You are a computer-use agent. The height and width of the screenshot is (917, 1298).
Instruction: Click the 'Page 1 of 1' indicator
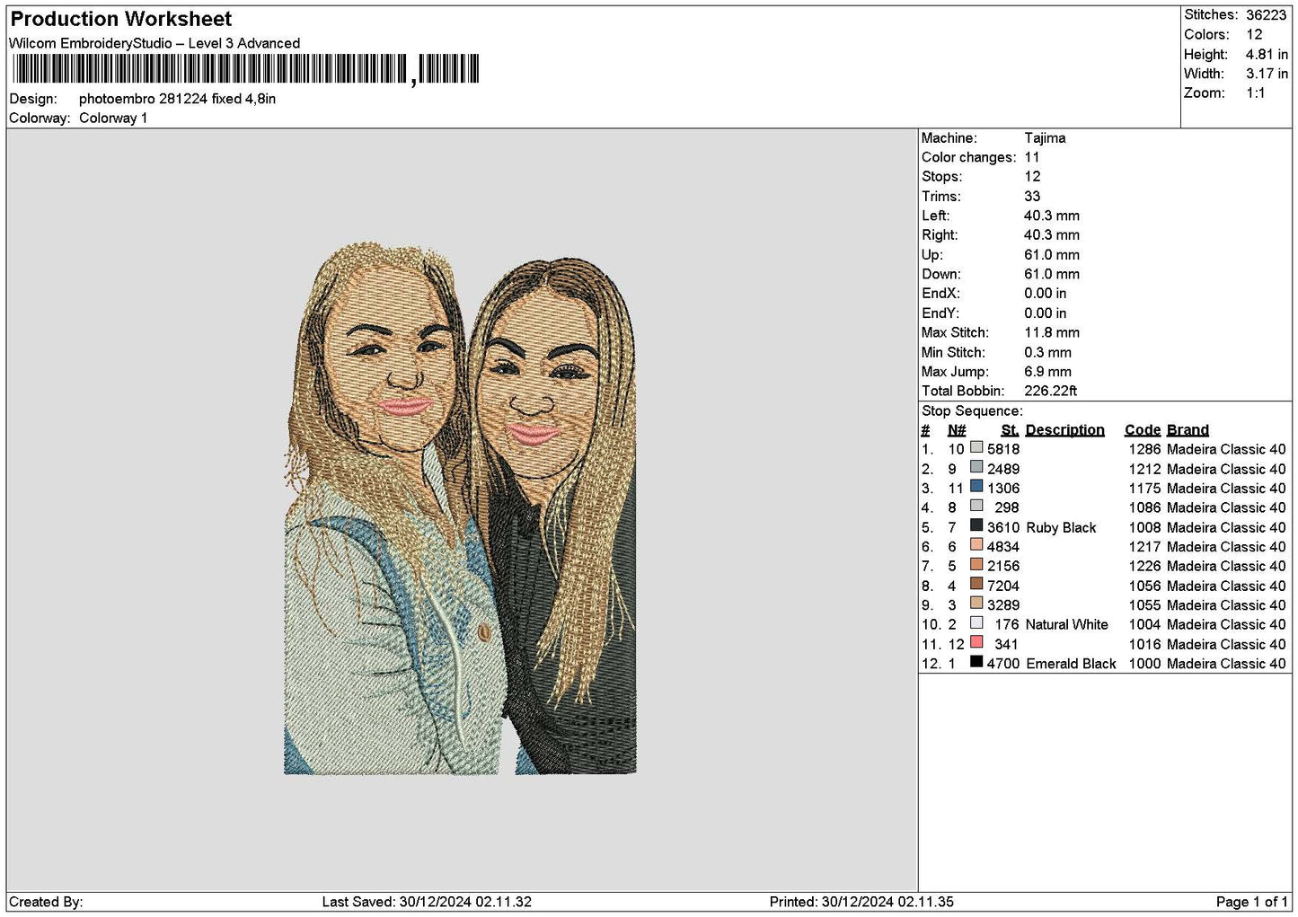[1251, 902]
